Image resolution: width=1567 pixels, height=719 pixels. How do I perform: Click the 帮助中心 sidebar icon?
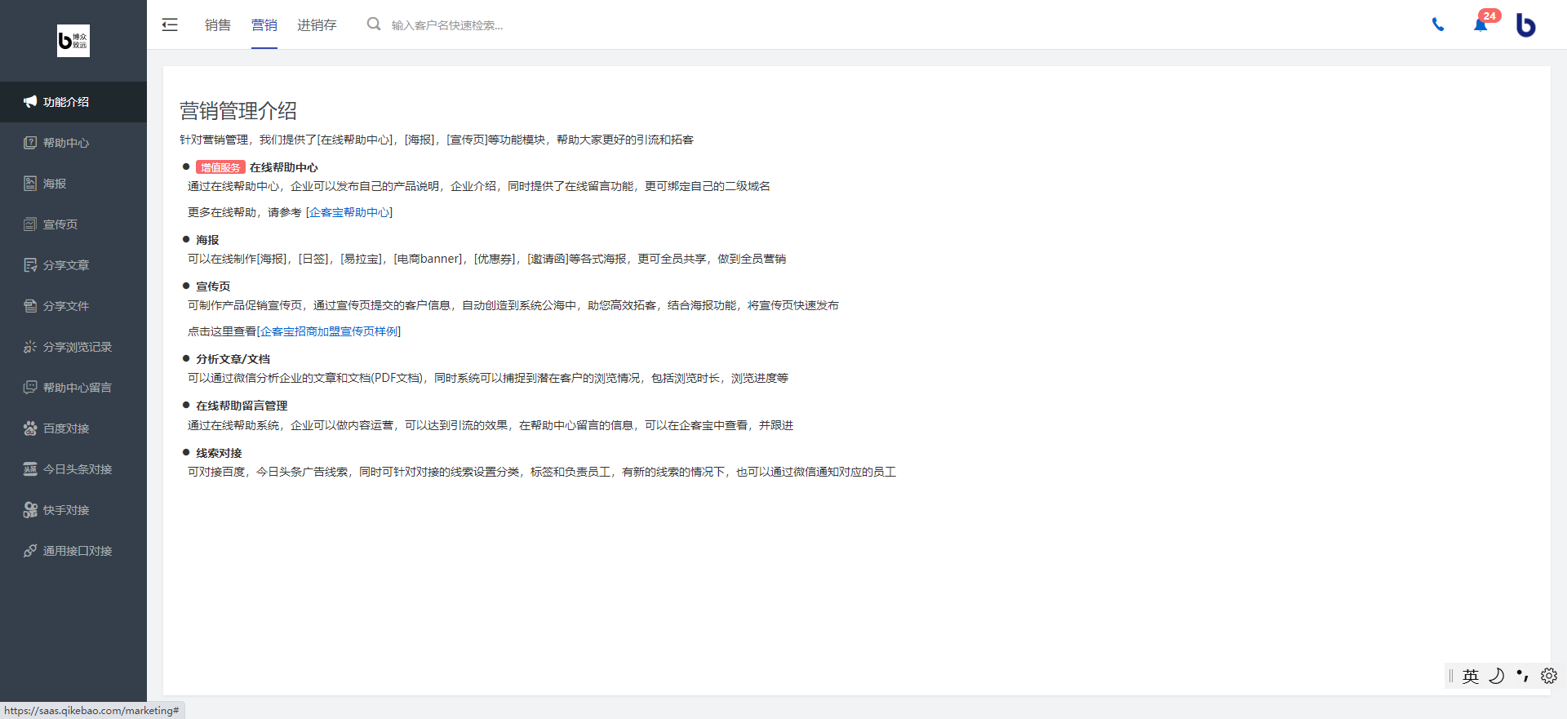pyautogui.click(x=30, y=143)
